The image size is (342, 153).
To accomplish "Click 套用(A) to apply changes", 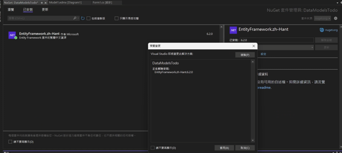I will pyautogui.click(x=224, y=148).
